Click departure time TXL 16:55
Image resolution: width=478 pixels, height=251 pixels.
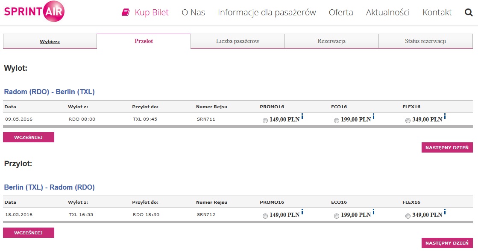(81, 214)
